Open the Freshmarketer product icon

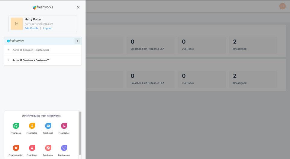pyautogui.click(x=16, y=148)
